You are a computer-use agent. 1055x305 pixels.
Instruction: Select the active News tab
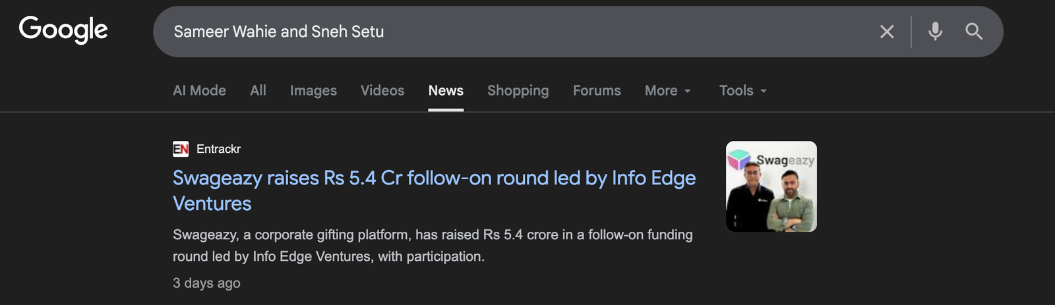click(x=446, y=91)
